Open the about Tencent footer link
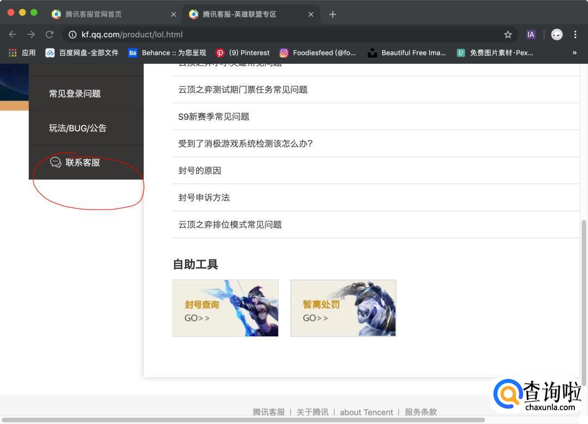588x424 pixels. coord(366,412)
